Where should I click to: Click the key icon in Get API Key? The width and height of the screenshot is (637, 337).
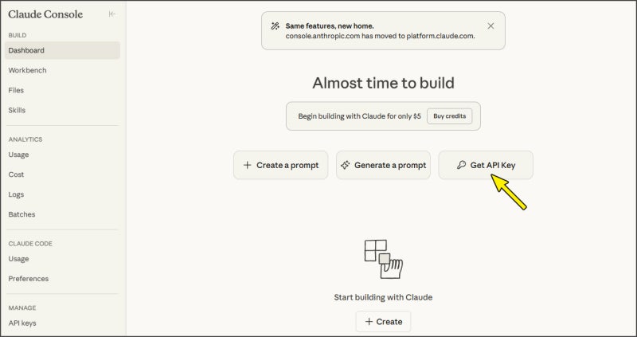(x=461, y=165)
